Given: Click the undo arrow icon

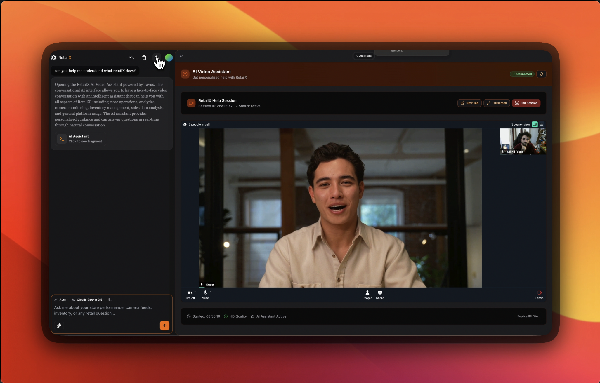Looking at the screenshot, I should 131,58.
